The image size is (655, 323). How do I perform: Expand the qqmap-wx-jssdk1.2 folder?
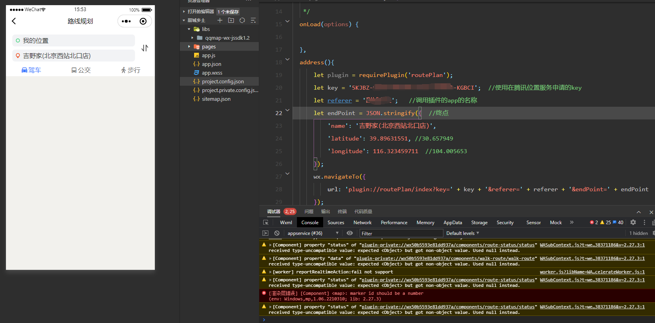(x=192, y=38)
